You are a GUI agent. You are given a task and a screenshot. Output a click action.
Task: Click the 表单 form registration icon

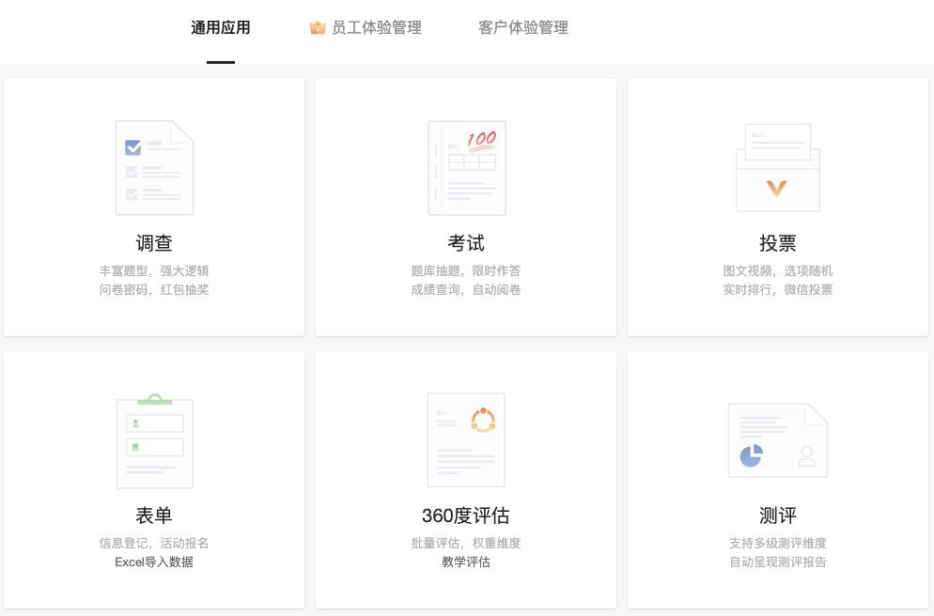coord(154,439)
